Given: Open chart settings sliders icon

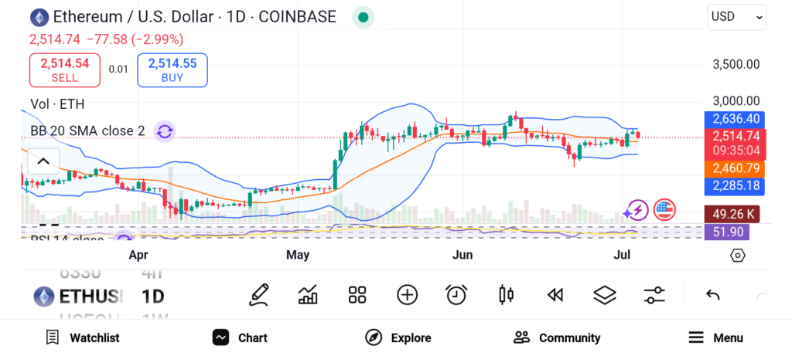Looking at the screenshot, I should 654,294.
